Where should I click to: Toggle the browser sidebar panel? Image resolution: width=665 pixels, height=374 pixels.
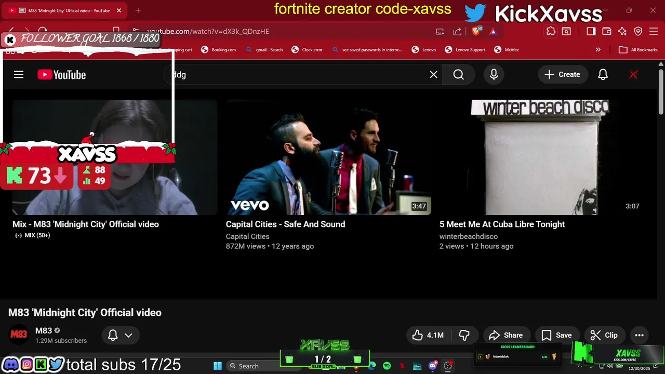click(x=591, y=31)
